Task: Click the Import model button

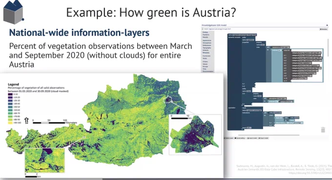Action: pos(252,138)
